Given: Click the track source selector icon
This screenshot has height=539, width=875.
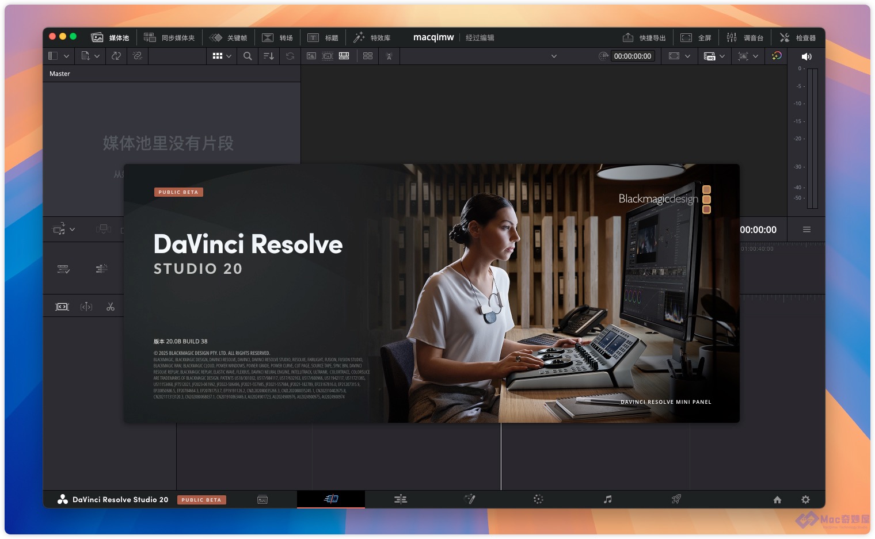Looking at the screenshot, I should pyautogui.click(x=59, y=230).
